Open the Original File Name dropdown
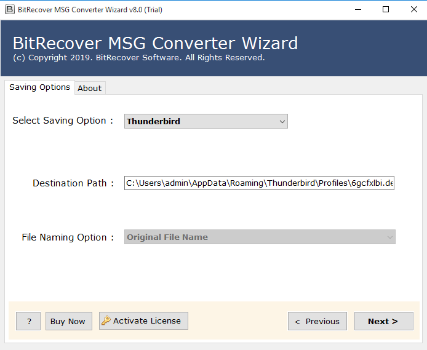 (259, 237)
